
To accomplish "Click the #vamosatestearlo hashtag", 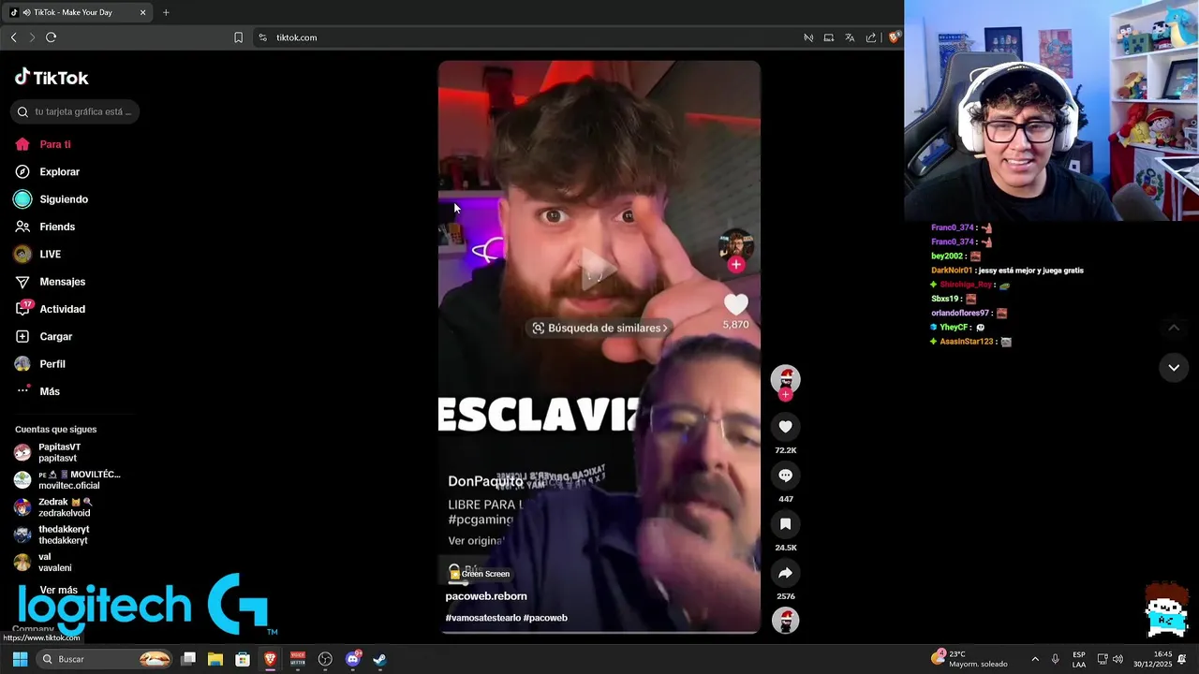I will pos(482,618).
